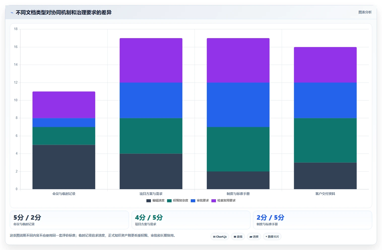Click the 制度与标准手册 axis label
Screen dimensions: 382x250
238,194
